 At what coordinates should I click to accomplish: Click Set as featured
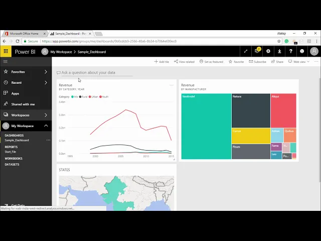(211, 62)
